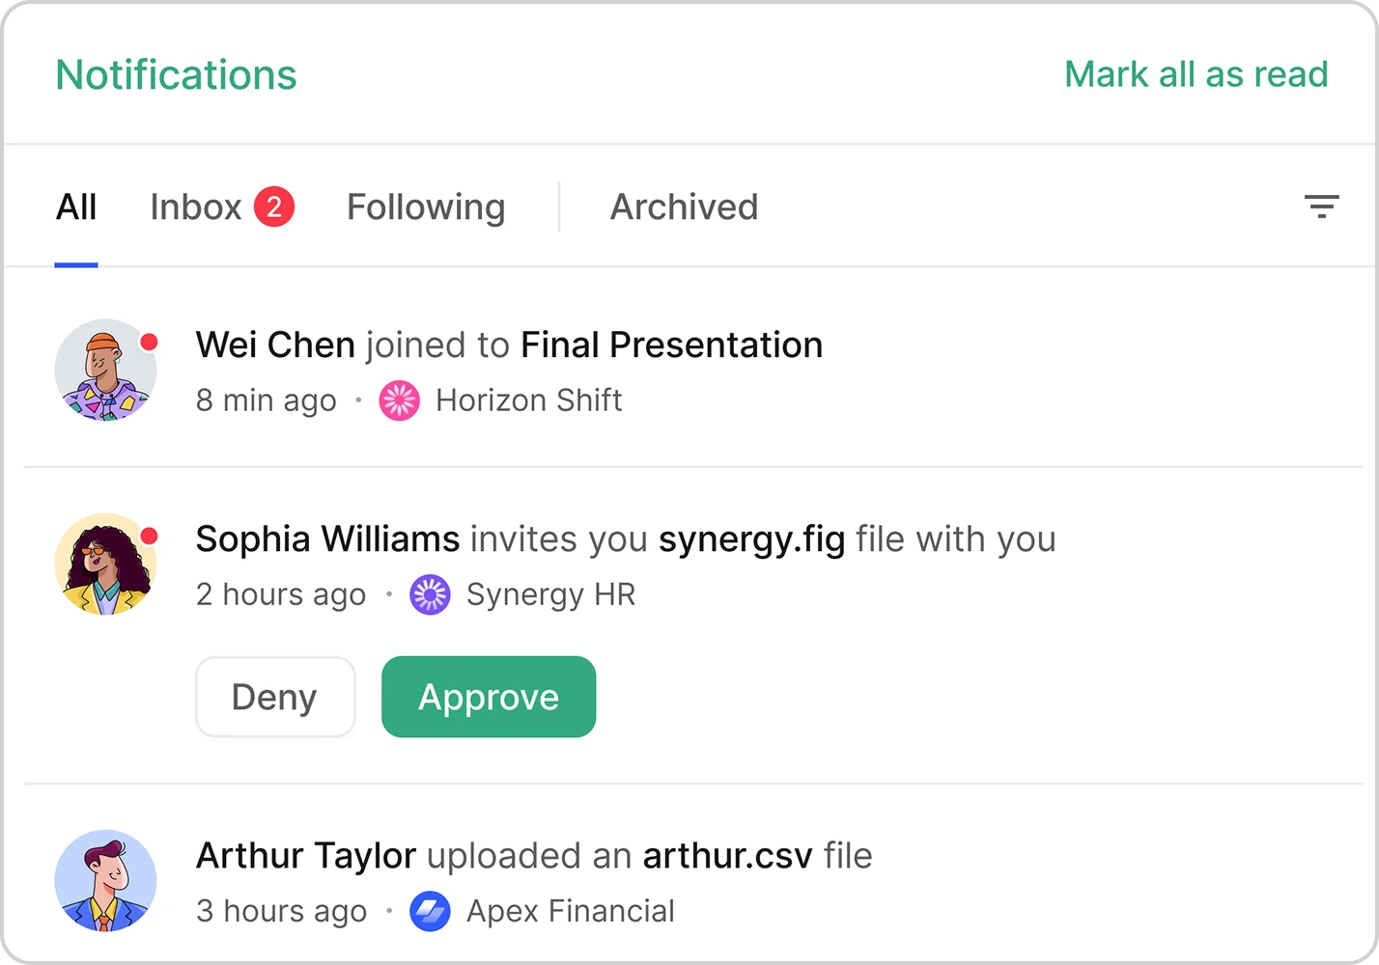This screenshot has width=1379, height=965.
Task: Deny the synergy.fig invite
Action: click(274, 697)
